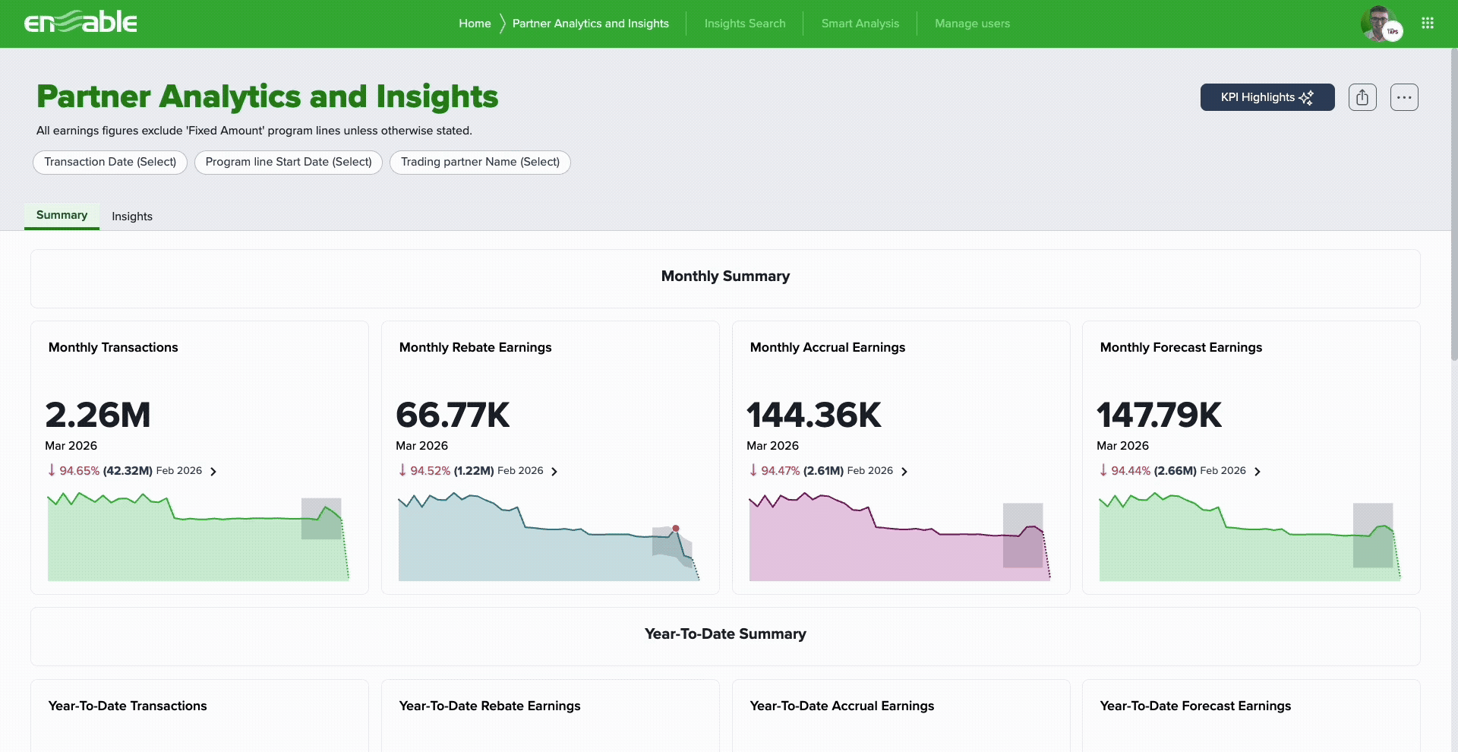Expand Monthly Transactions Feb 2026 comparison chevron
1458x752 pixels.
[x=213, y=472]
